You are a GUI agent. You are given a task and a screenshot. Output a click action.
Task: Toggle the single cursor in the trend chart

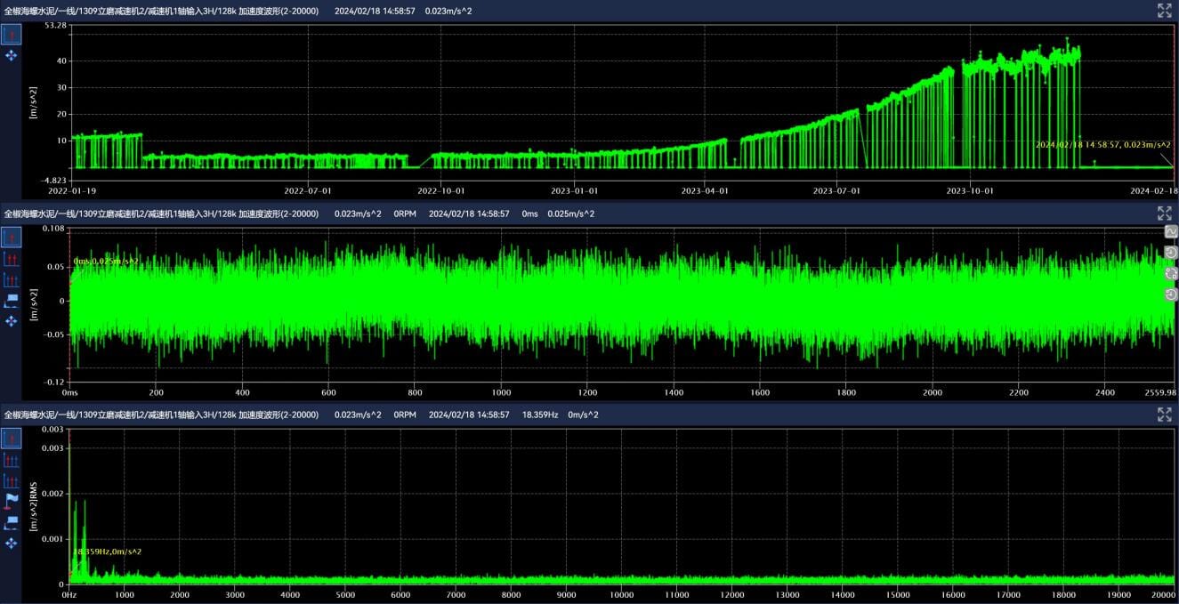(12, 35)
